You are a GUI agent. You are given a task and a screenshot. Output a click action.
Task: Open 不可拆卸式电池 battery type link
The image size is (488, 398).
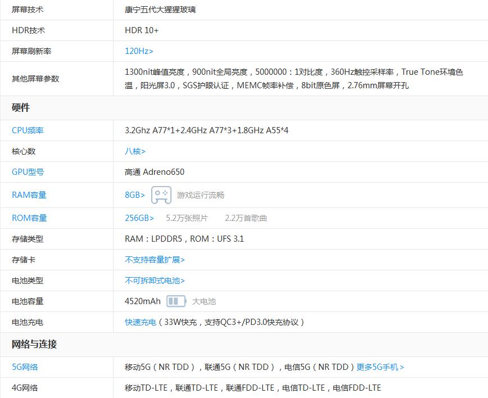point(155,281)
